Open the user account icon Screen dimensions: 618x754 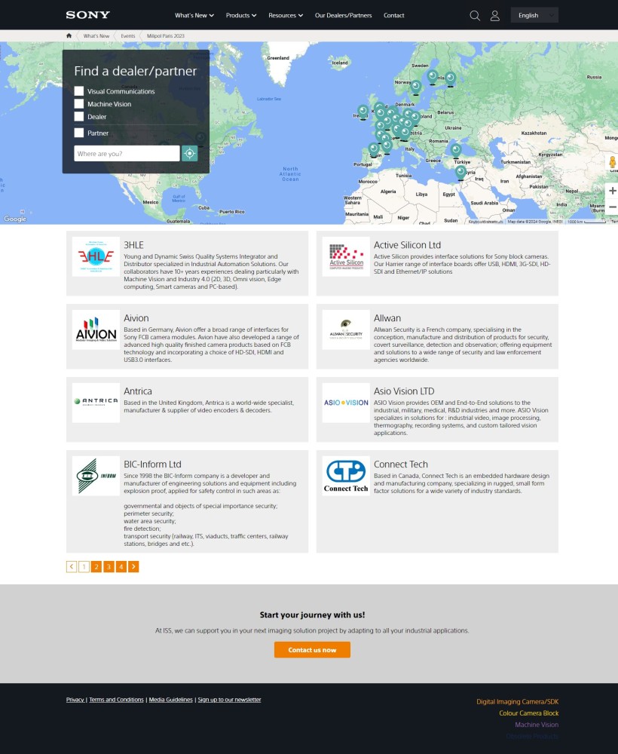[x=495, y=15]
